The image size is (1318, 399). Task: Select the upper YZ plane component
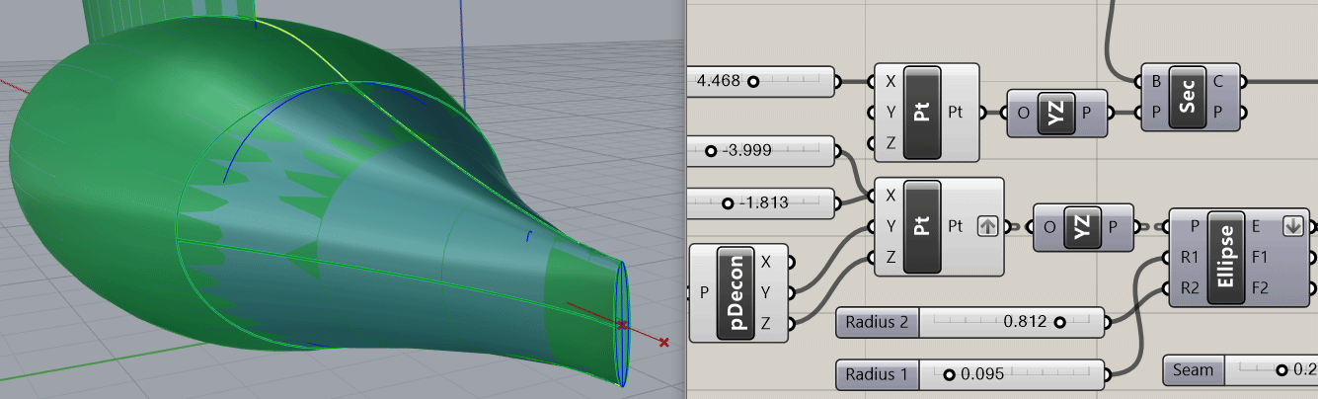[1056, 113]
